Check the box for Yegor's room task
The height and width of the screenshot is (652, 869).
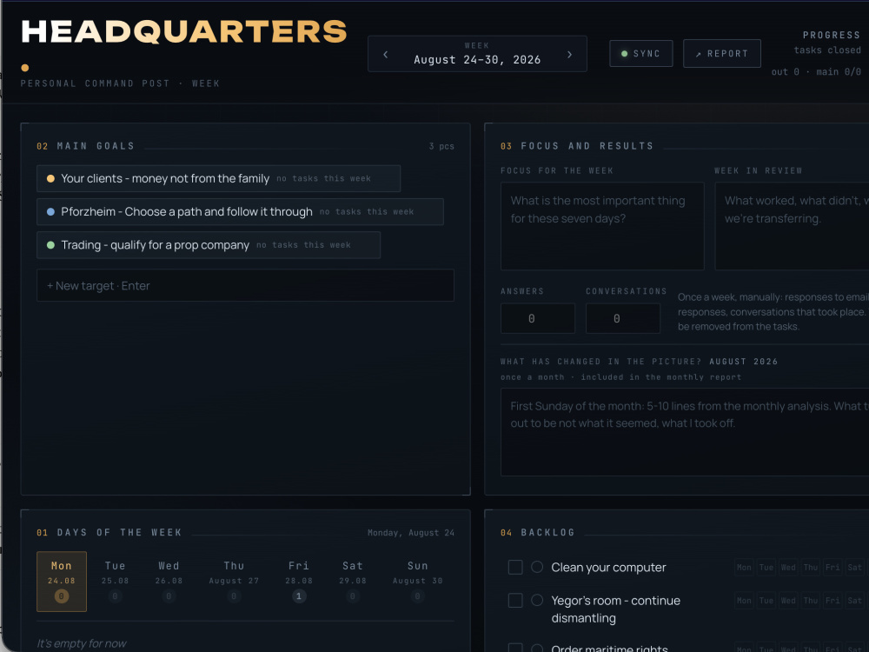click(515, 601)
